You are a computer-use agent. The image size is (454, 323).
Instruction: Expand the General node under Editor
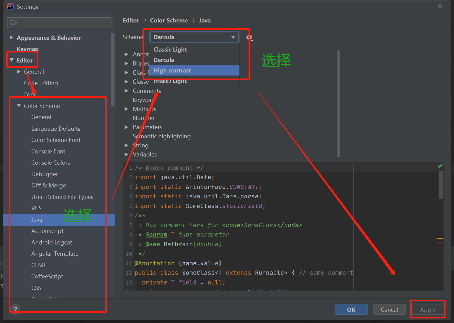click(19, 72)
